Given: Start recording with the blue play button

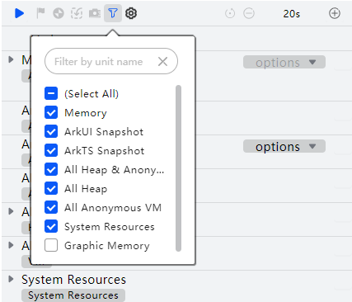Looking at the screenshot, I should click(19, 13).
